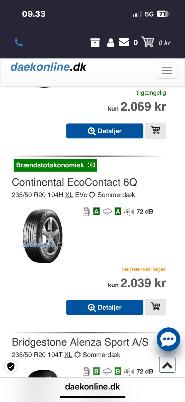Tap the daekonline.dk address bar
Image resolution: width=185 pixels, height=402 pixels.
pyautogui.click(x=92, y=386)
